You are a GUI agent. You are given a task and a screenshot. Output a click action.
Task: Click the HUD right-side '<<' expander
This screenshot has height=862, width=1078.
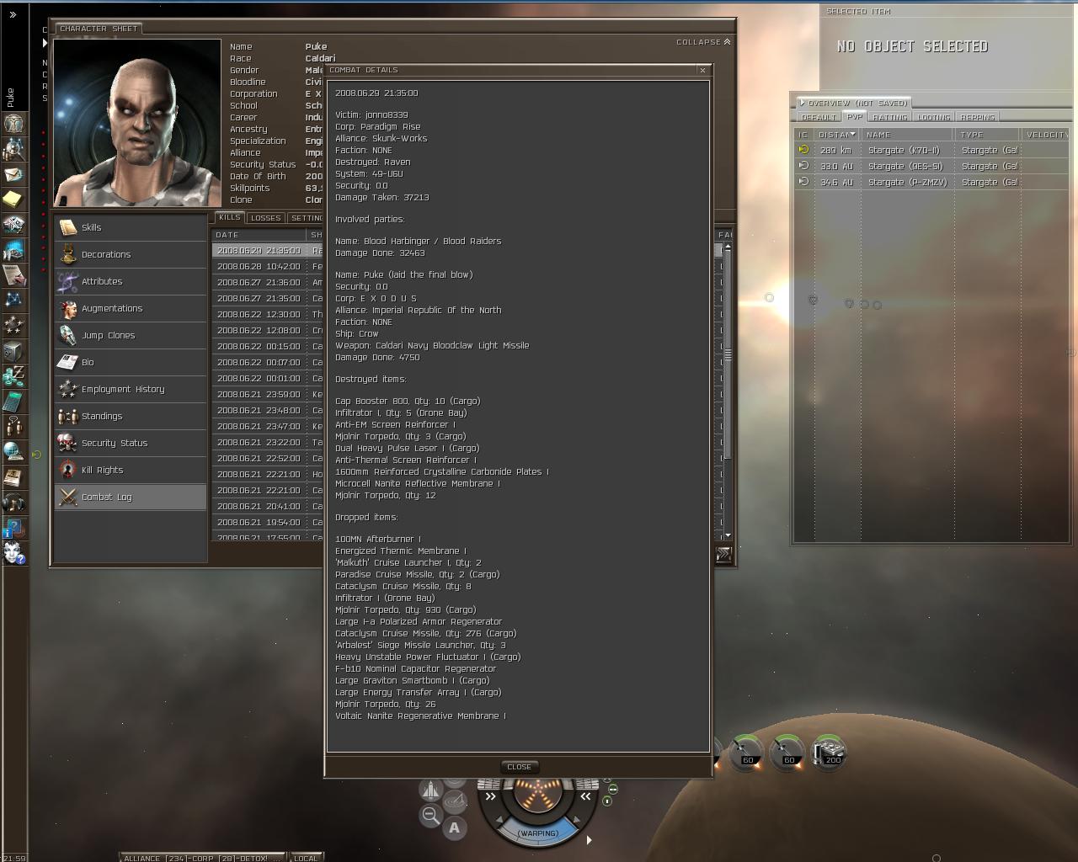point(585,795)
